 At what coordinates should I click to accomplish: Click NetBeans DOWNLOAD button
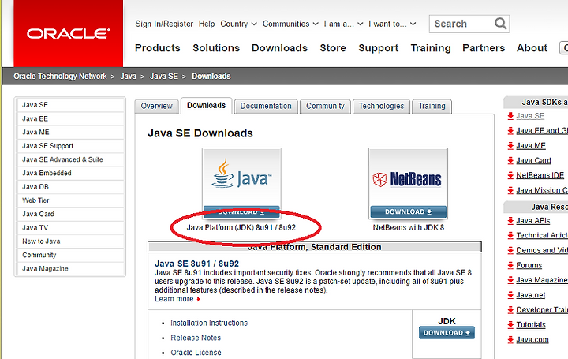pyautogui.click(x=409, y=212)
